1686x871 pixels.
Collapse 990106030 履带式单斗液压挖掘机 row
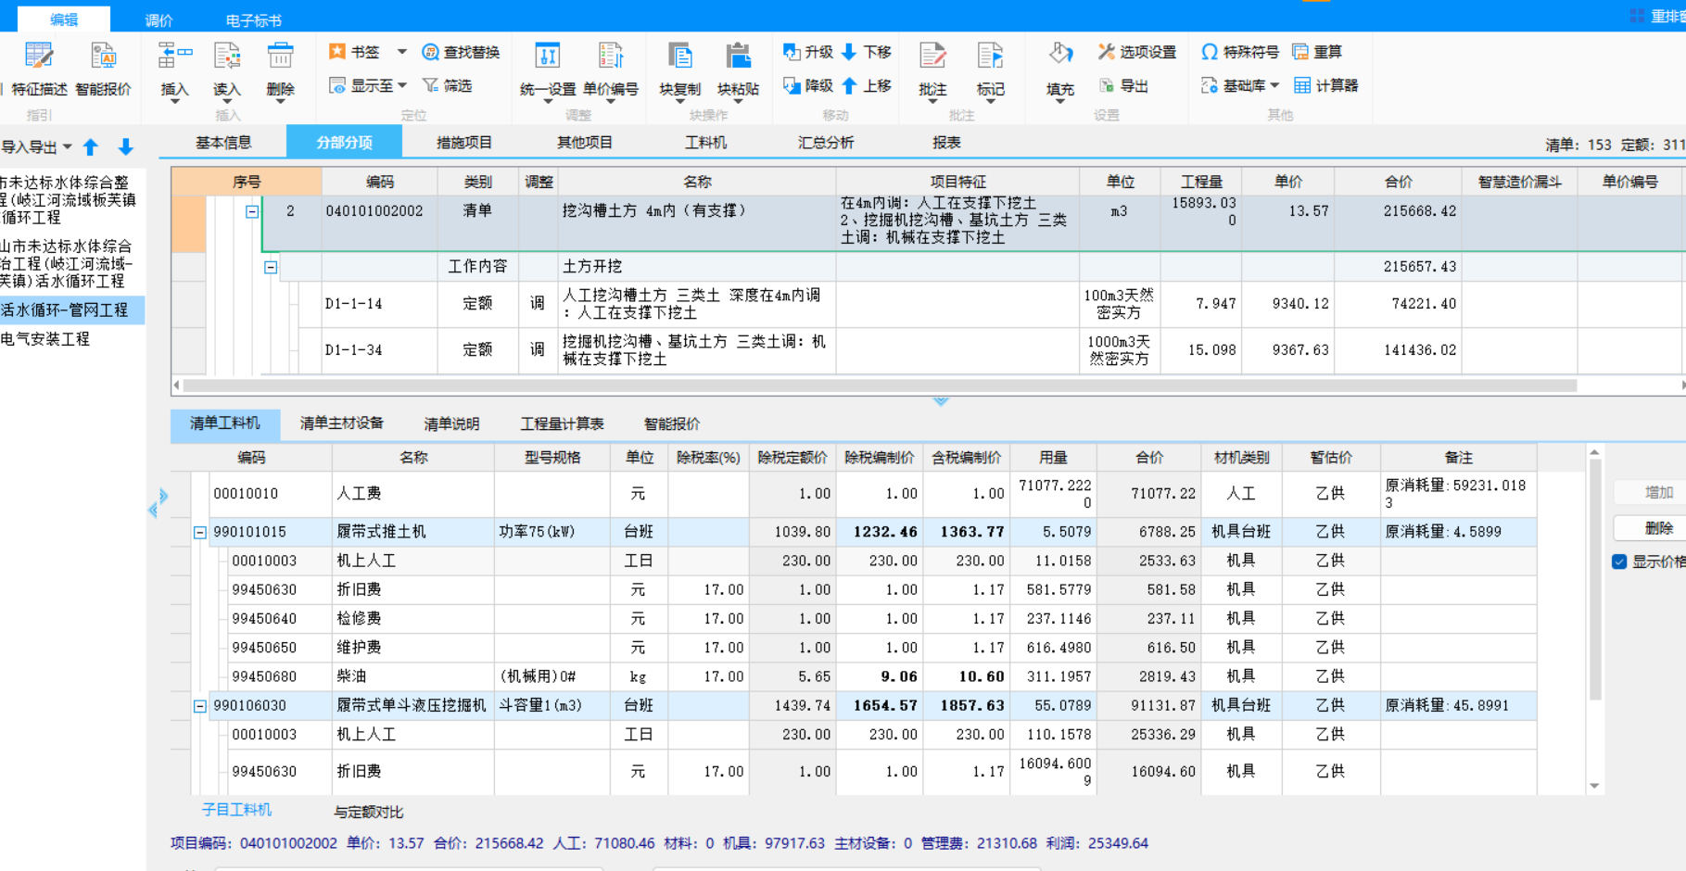(199, 706)
